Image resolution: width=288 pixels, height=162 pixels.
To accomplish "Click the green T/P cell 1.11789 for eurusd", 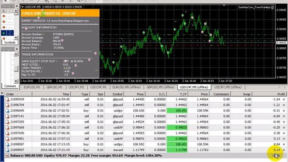I will click(x=177, y=150).
